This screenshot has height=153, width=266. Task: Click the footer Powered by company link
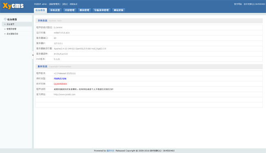point(110,151)
